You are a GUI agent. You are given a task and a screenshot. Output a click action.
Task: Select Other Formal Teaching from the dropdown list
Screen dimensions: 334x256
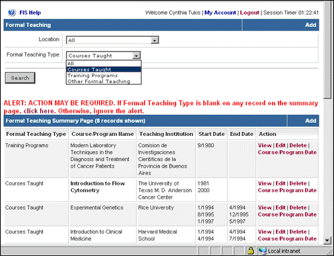pos(104,81)
